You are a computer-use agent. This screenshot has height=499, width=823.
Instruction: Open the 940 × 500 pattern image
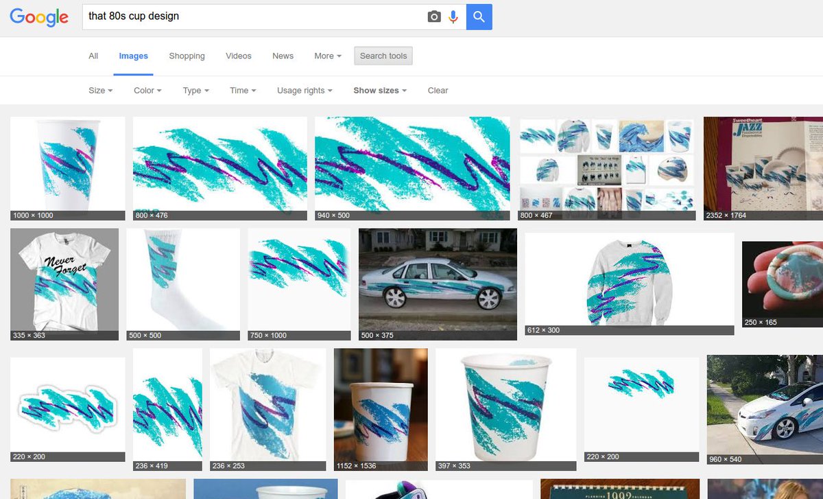[x=412, y=168]
